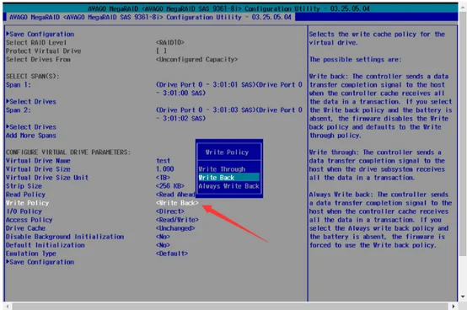Change Disable Background Initialization value No
The image size is (467, 310).
(163, 237)
